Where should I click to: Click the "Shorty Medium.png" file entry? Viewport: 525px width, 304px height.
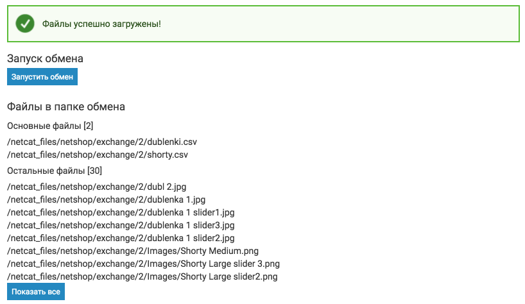[133, 251]
